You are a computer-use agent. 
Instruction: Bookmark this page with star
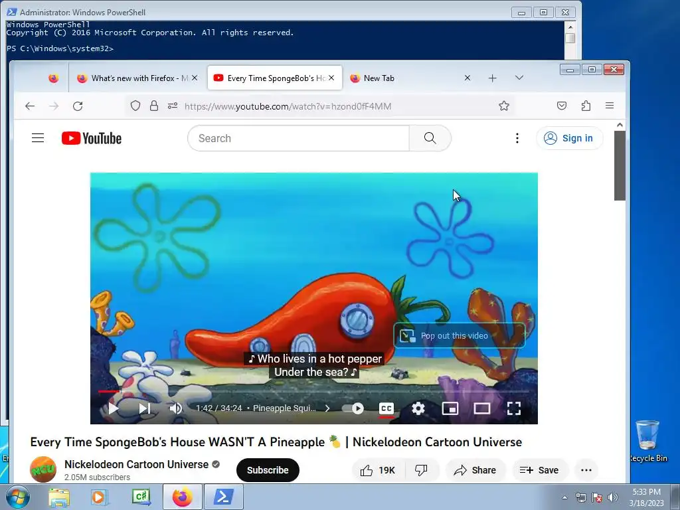pos(503,106)
